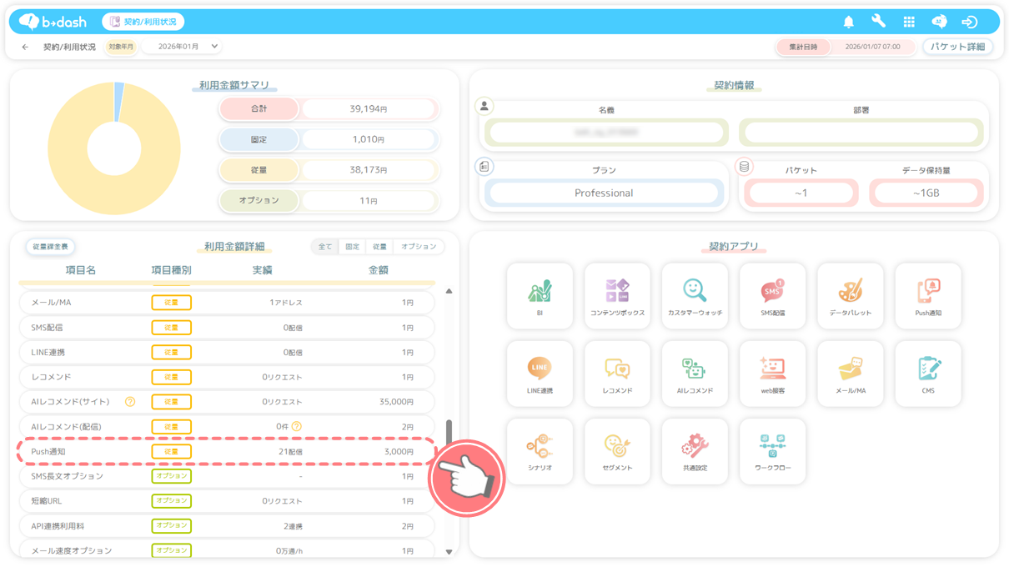
Task: Click the パケット詳細 button
Action: point(957,47)
